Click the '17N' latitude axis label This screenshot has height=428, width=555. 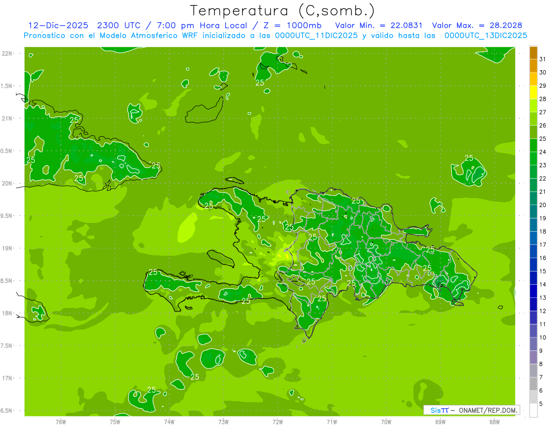pyautogui.click(x=7, y=378)
